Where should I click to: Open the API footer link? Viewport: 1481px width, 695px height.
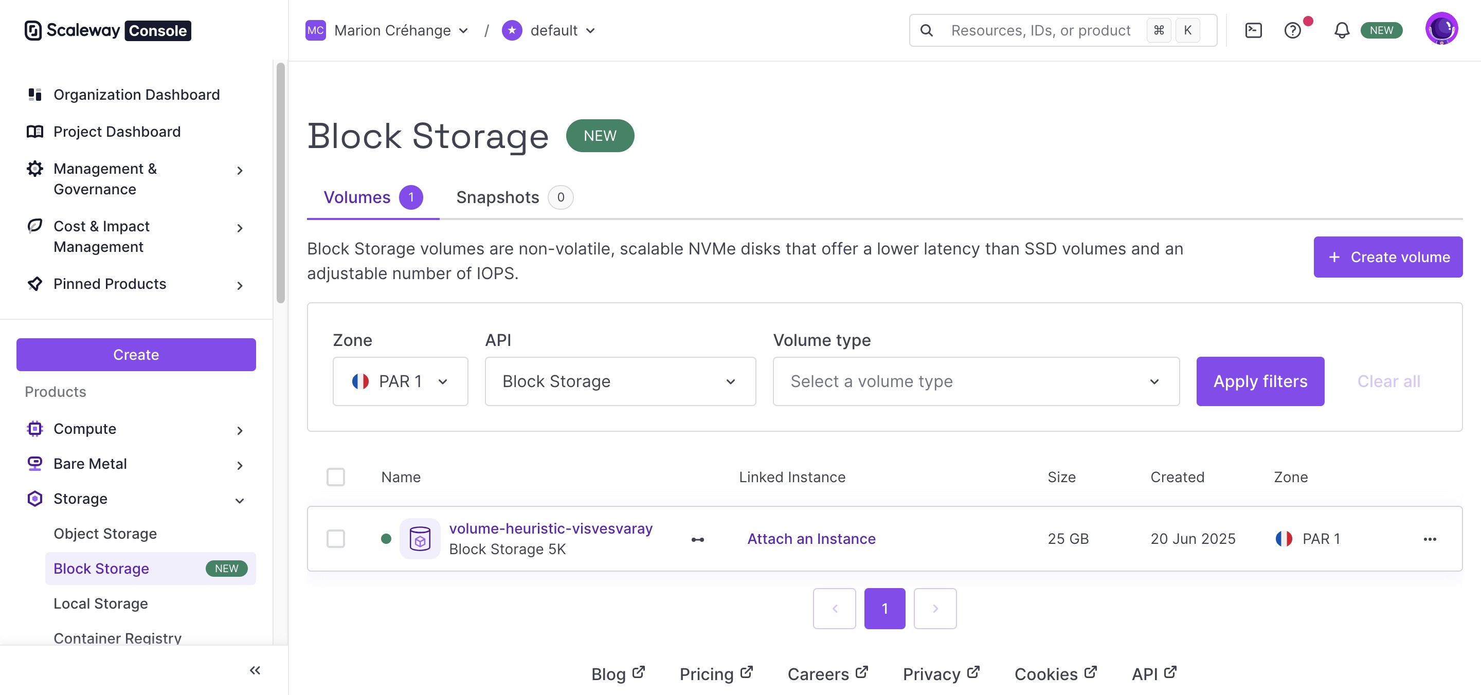[x=1154, y=674]
